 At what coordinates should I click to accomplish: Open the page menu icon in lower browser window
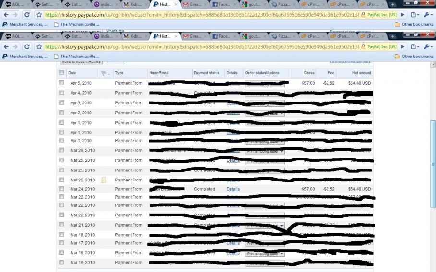point(414,47)
